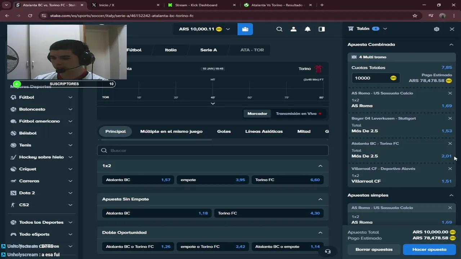This screenshot has height=259, width=461.
Task: Bookmark this page with the star icon
Action: 415,16
